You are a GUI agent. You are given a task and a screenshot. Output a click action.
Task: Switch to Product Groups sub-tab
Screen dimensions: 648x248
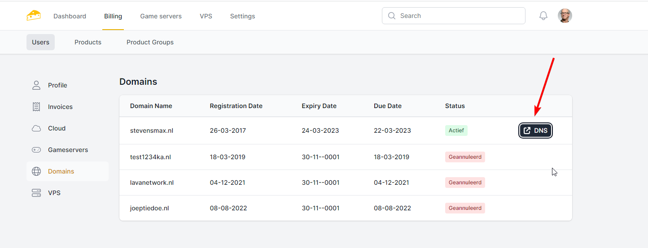point(150,42)
